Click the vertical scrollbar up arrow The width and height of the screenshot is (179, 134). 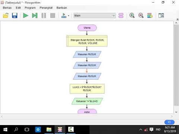point(176,23)
